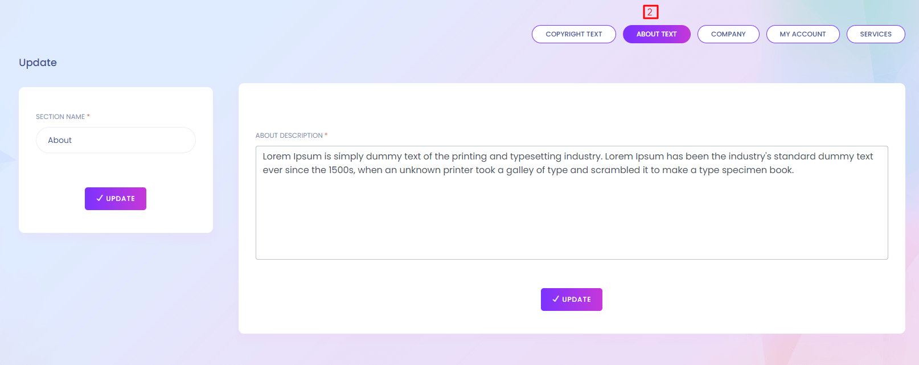Click checkmark icon in Section Name Update button
The height and width of the screenshot is (365, 919).
pos(100,198)
